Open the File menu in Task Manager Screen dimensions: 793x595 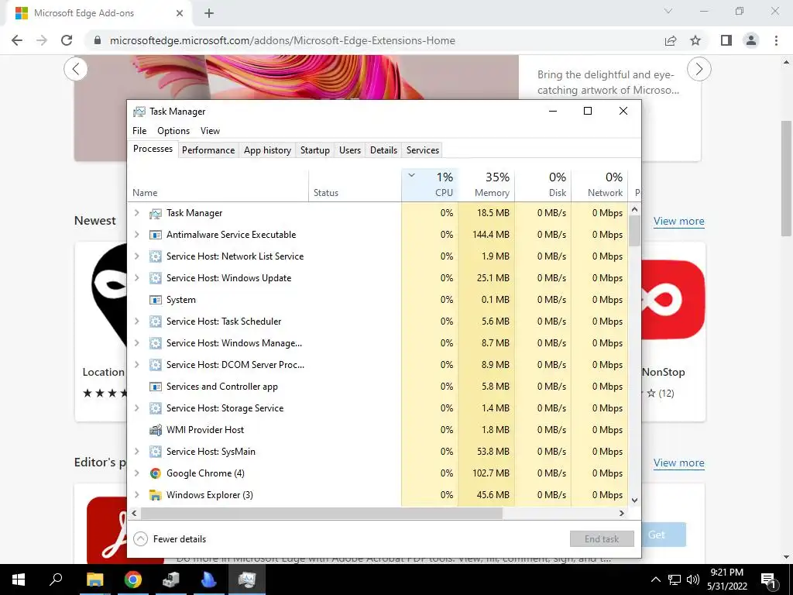[139, 131]
